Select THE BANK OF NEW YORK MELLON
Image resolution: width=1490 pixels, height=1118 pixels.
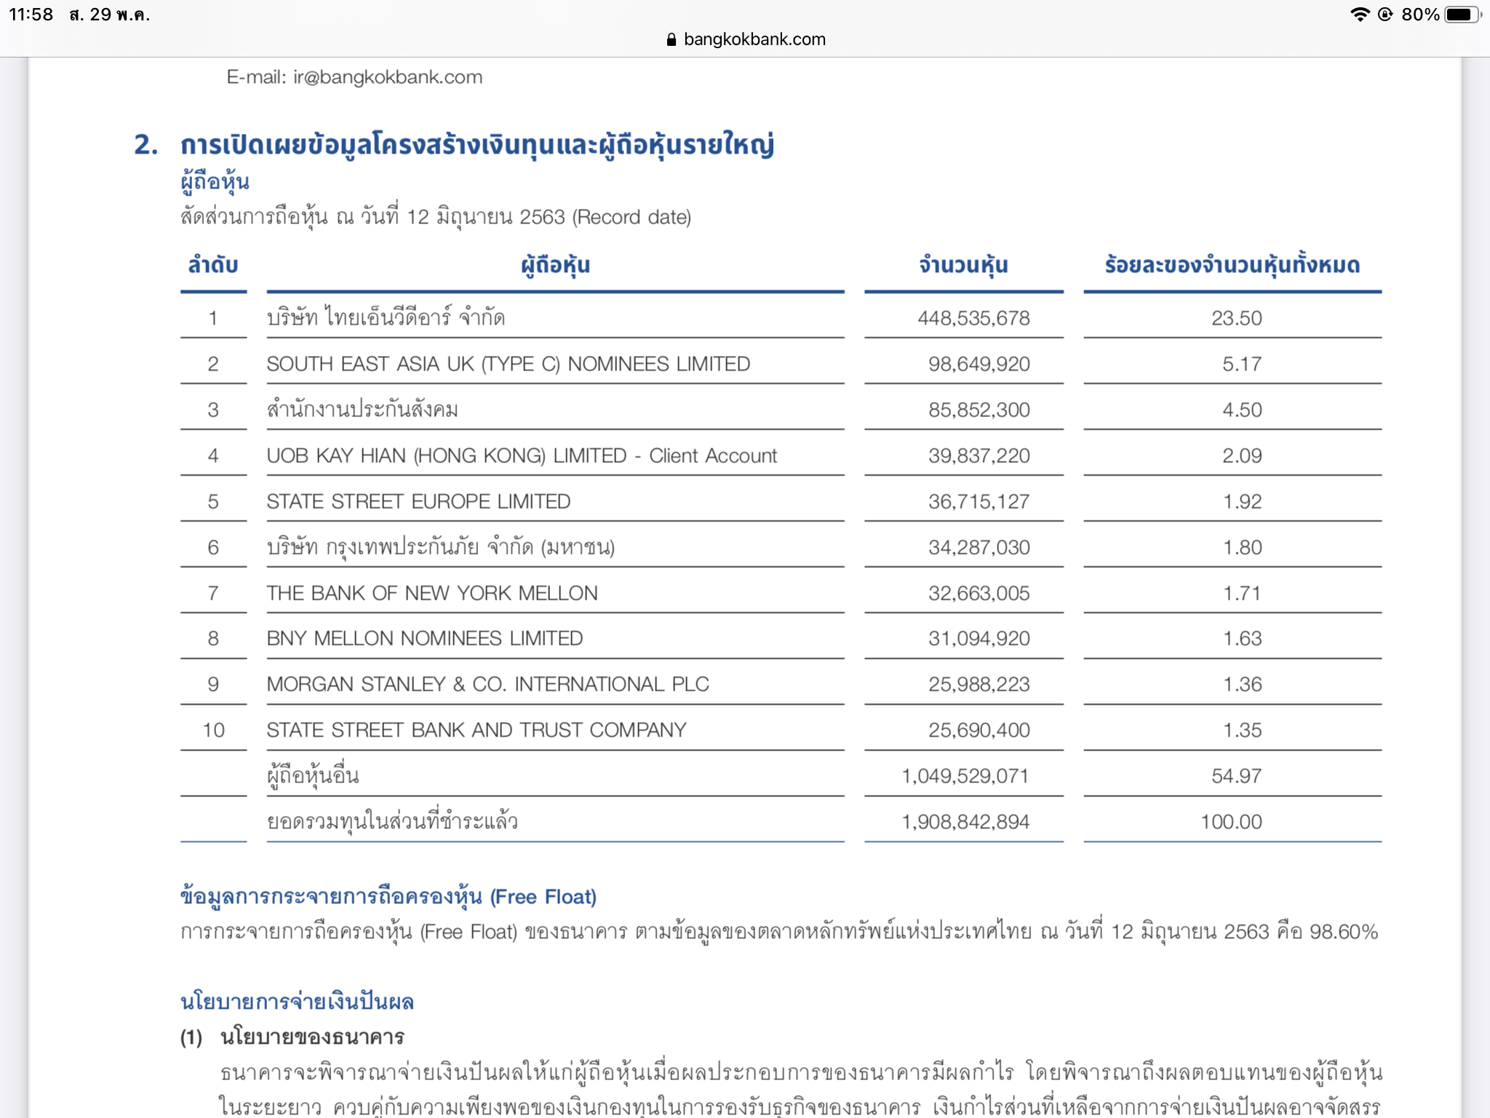coord(432,593)
